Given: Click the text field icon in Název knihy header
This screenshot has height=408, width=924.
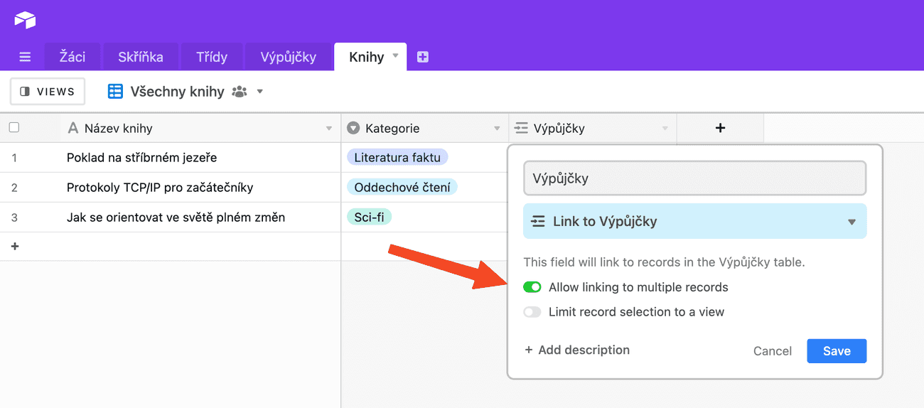Looking at the screenshot, I should (x=72, y=128).
